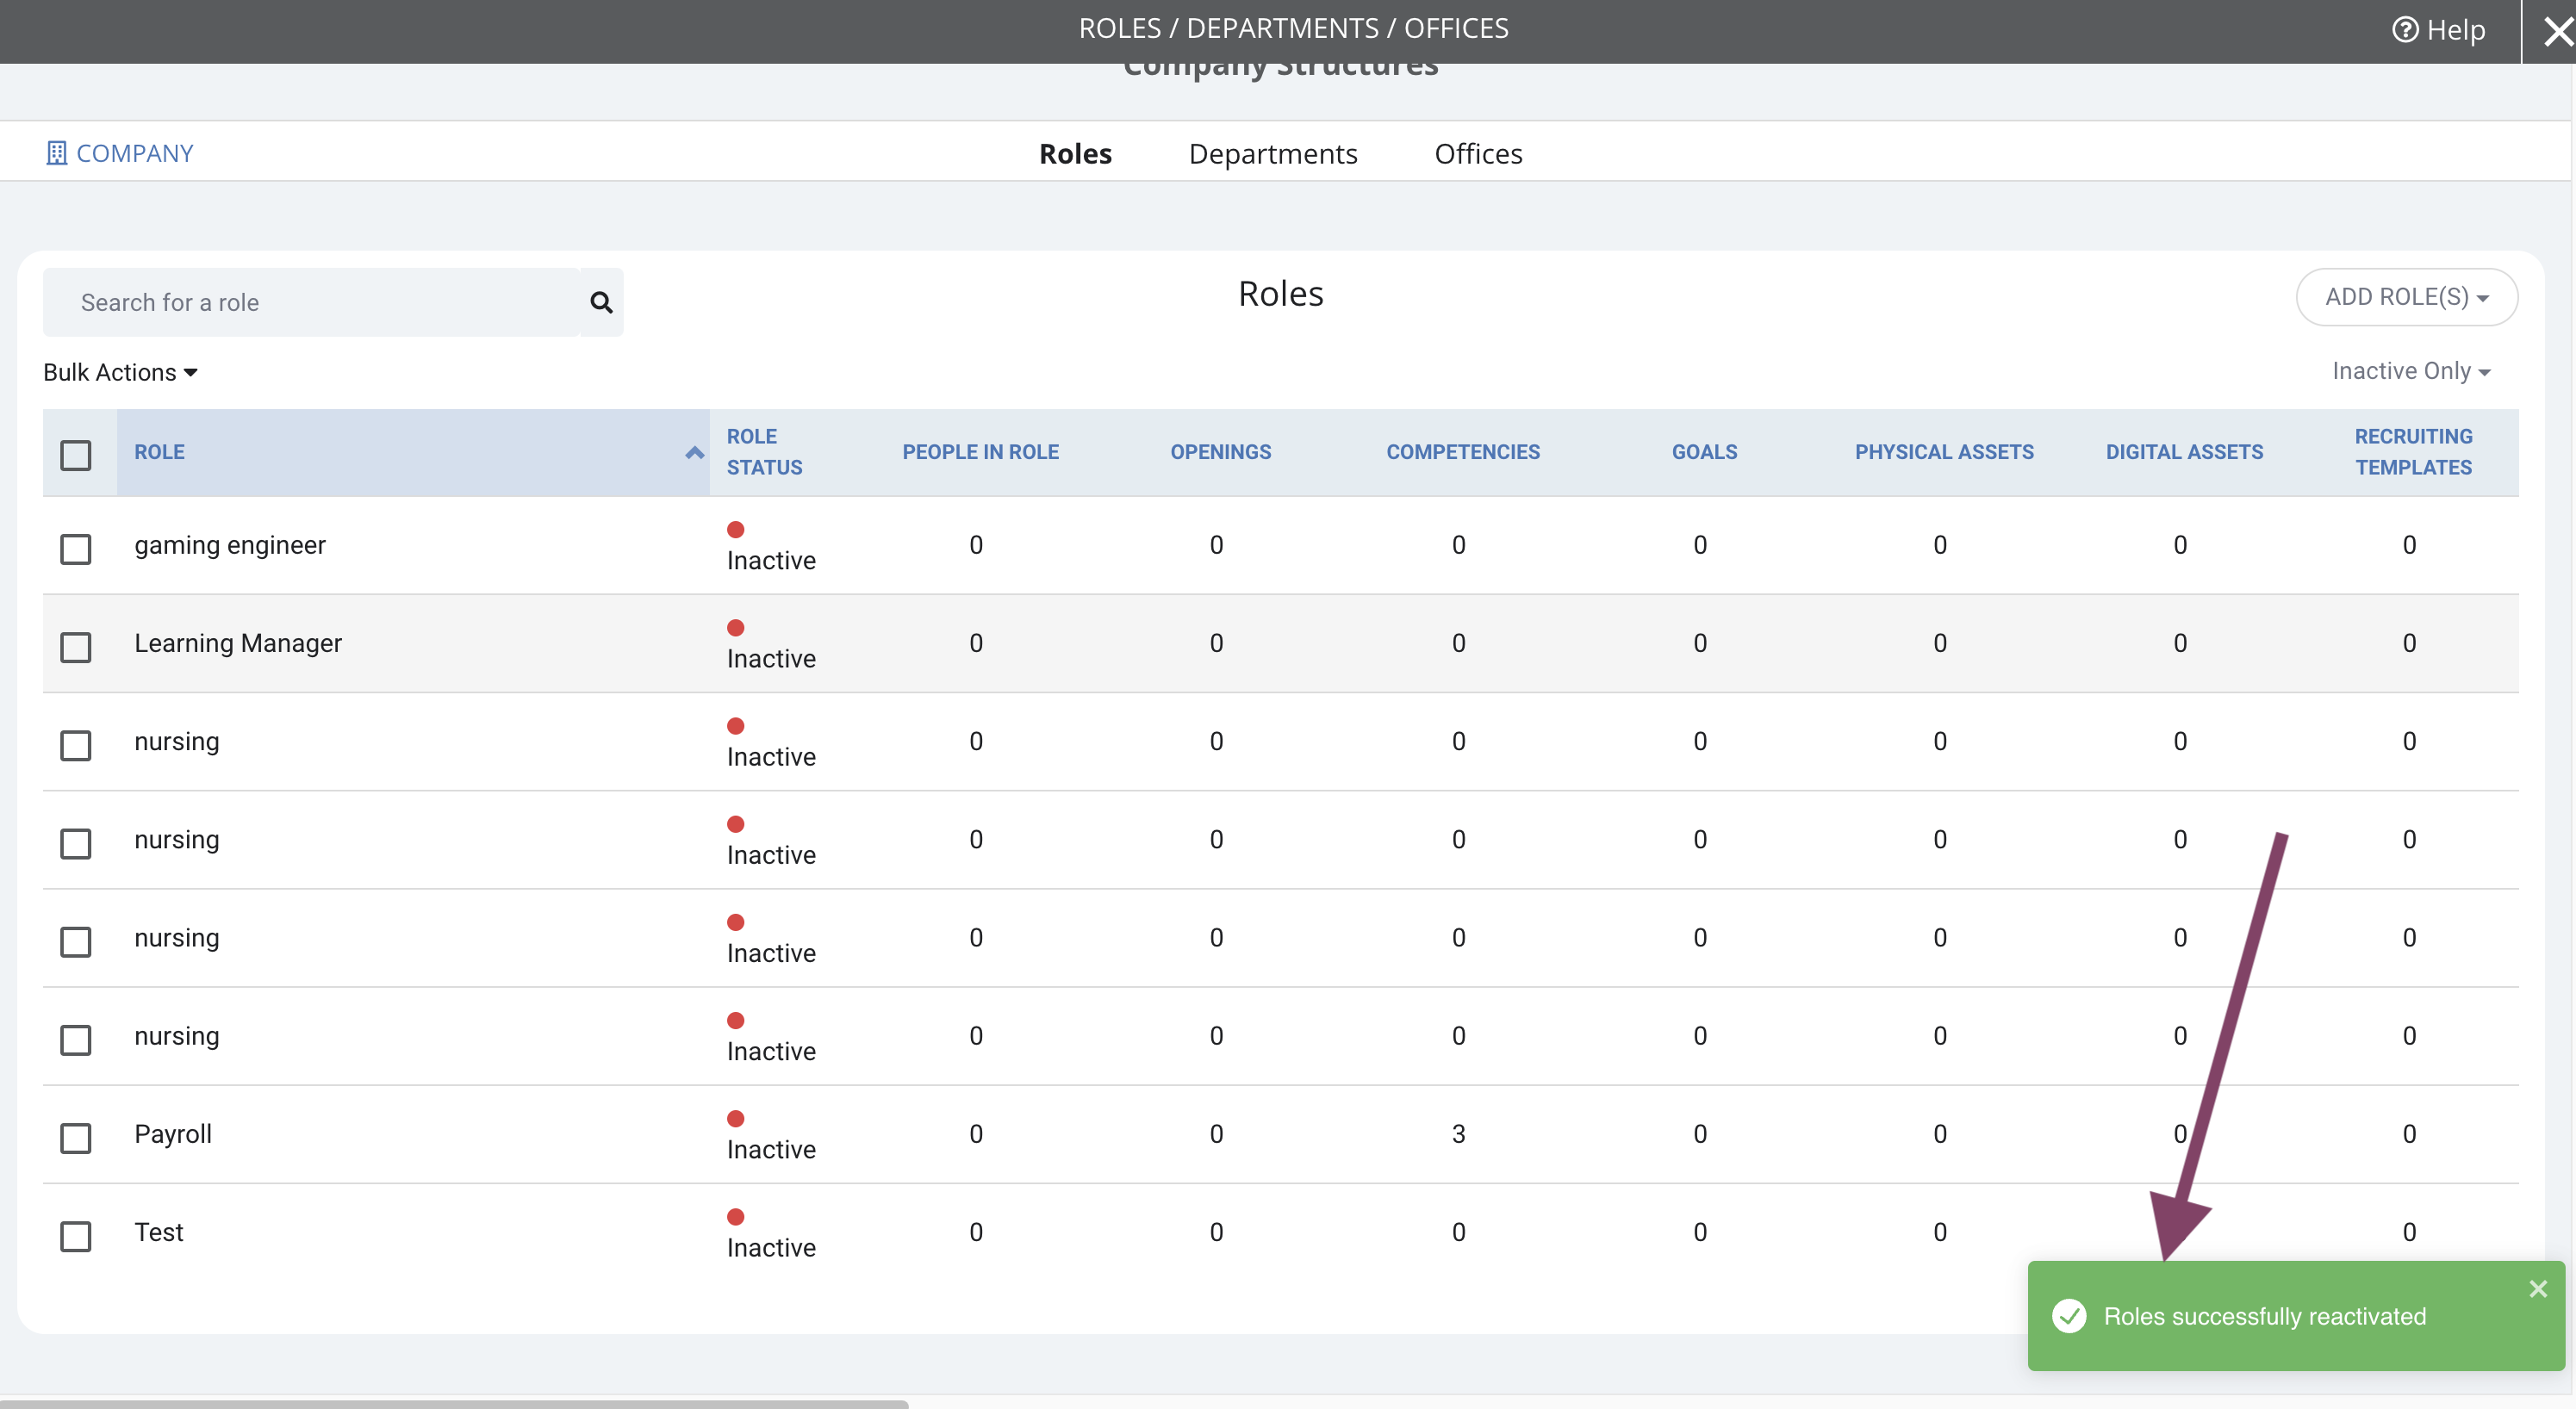2576x1409 pixels.
Task: Click the Help question mark icon
Action: coord(2404,30)
